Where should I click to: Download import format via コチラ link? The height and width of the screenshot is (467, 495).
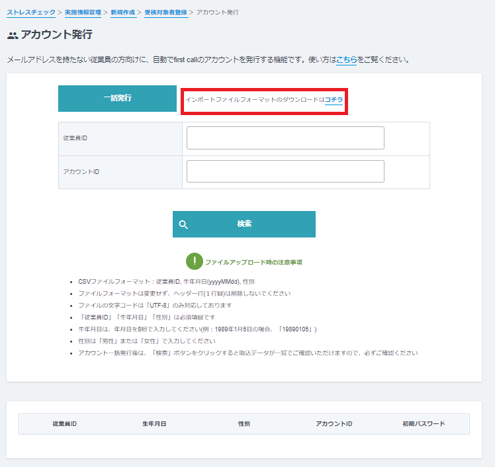tap(334, 99)
